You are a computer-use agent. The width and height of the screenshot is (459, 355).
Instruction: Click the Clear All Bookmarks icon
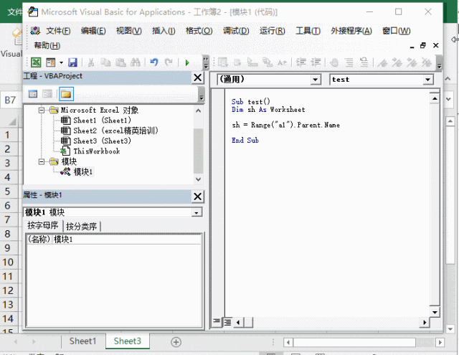[x=426, y=62]
